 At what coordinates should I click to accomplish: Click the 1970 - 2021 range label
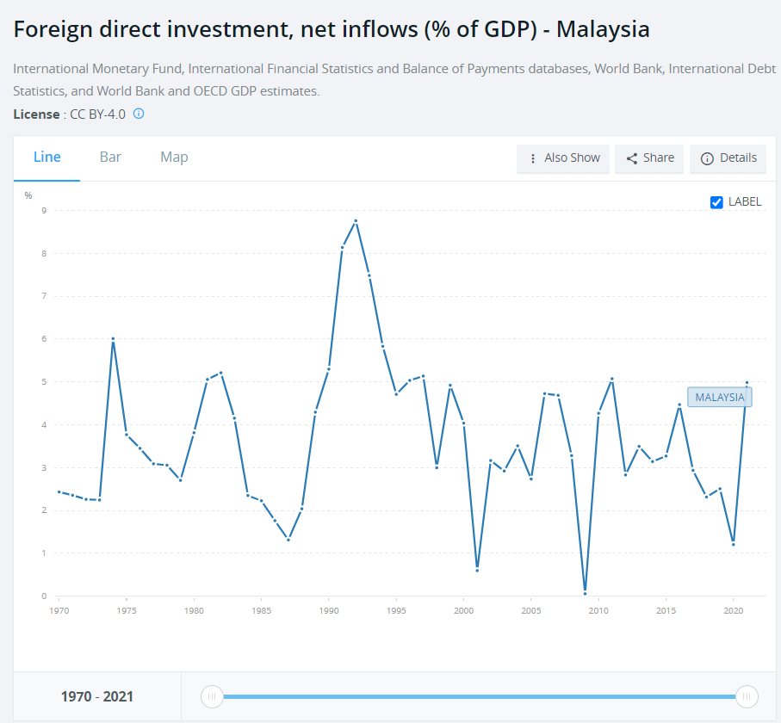97,696
